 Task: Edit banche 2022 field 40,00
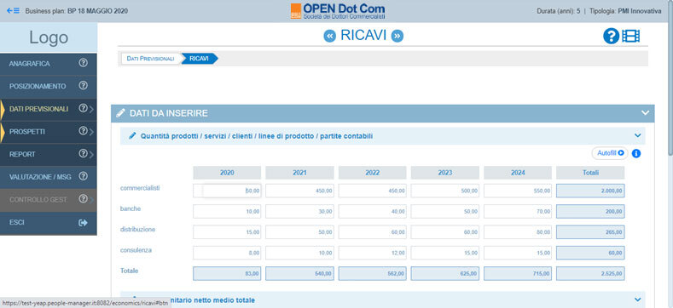pyautogui.click(x=372, y=211)
